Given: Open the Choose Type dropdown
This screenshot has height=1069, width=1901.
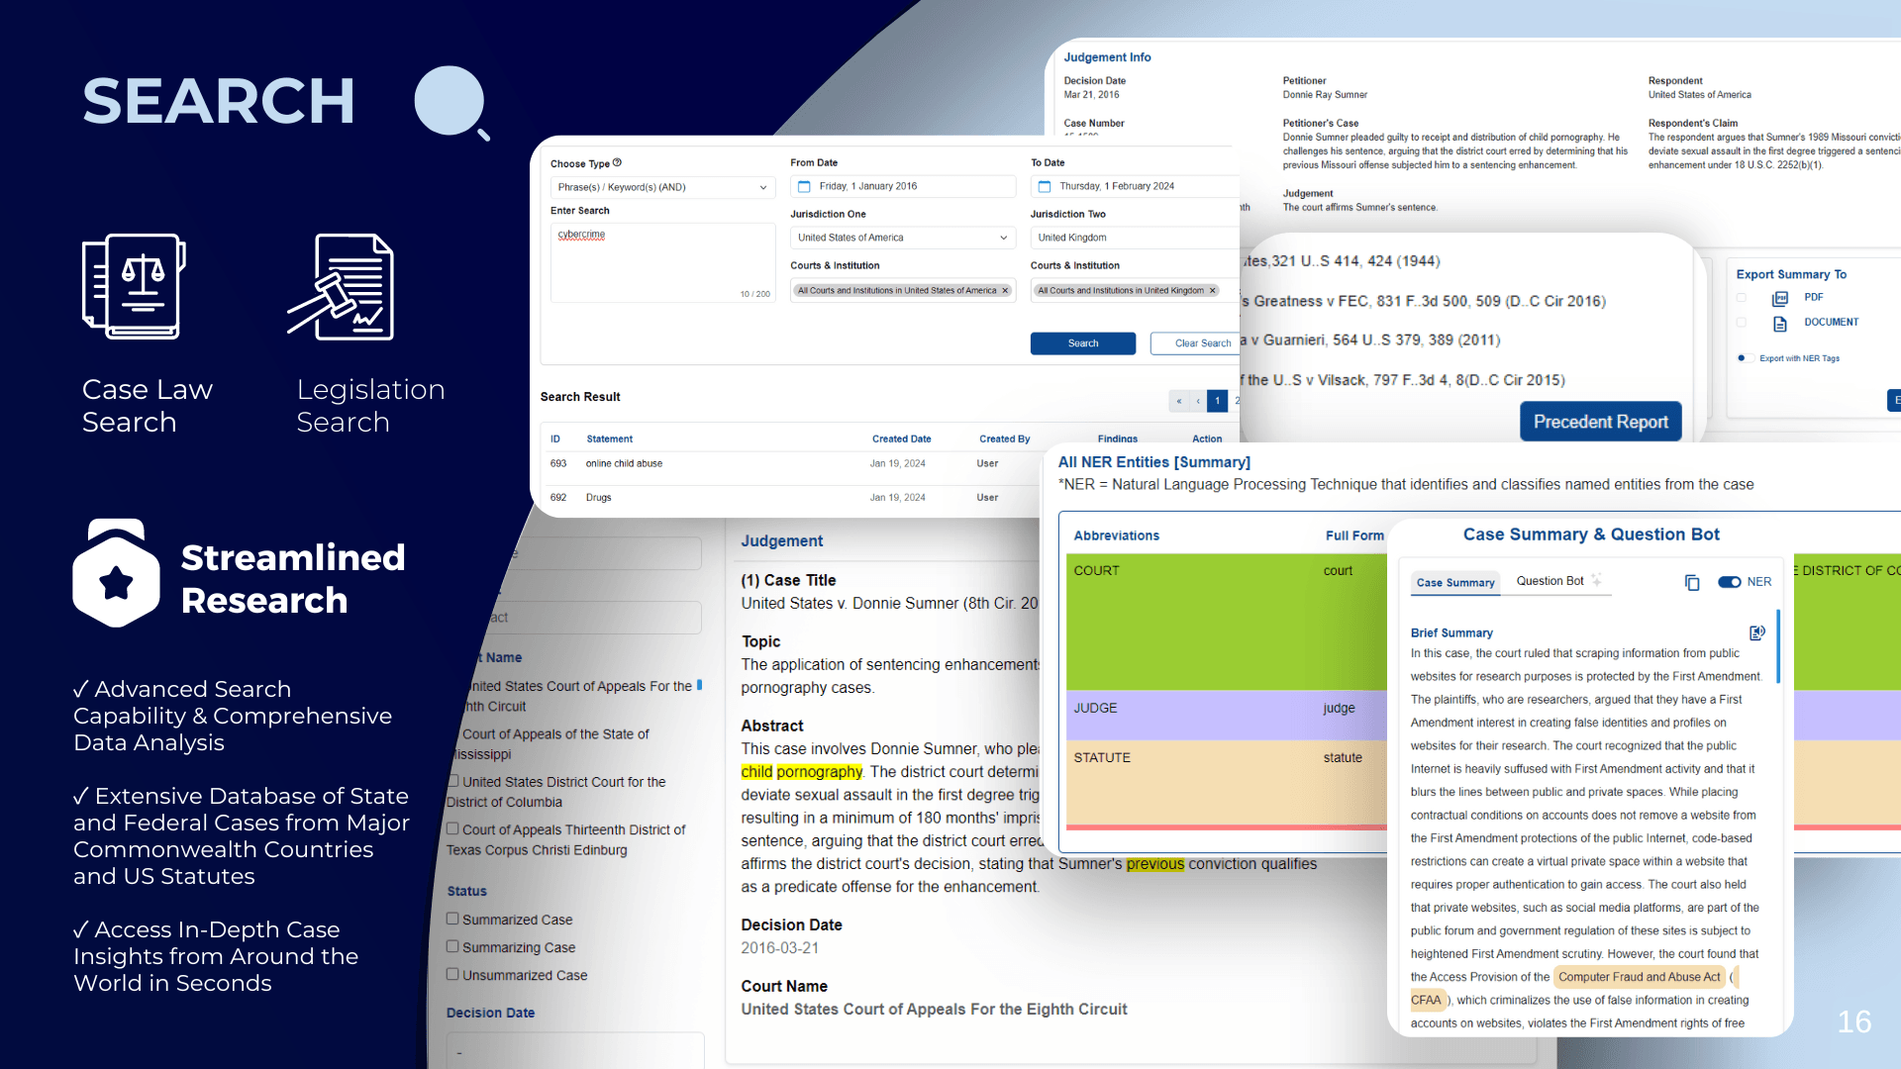Looking at the screenshot, I should [x=662, y=187].
